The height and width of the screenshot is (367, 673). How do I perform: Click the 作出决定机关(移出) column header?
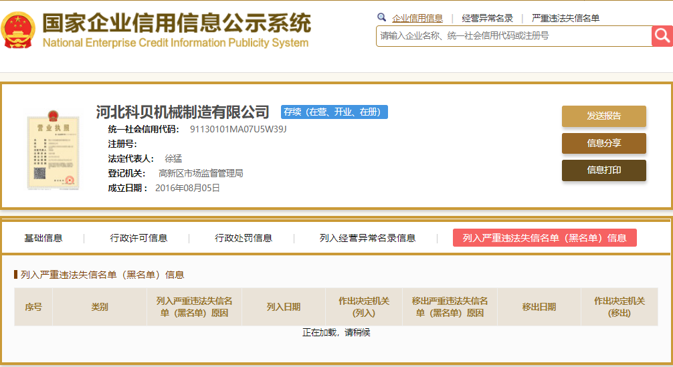619,307
